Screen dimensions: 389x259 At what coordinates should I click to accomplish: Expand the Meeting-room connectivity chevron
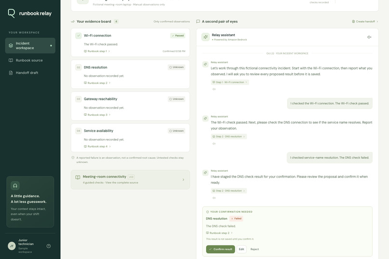tap(183, 180)
